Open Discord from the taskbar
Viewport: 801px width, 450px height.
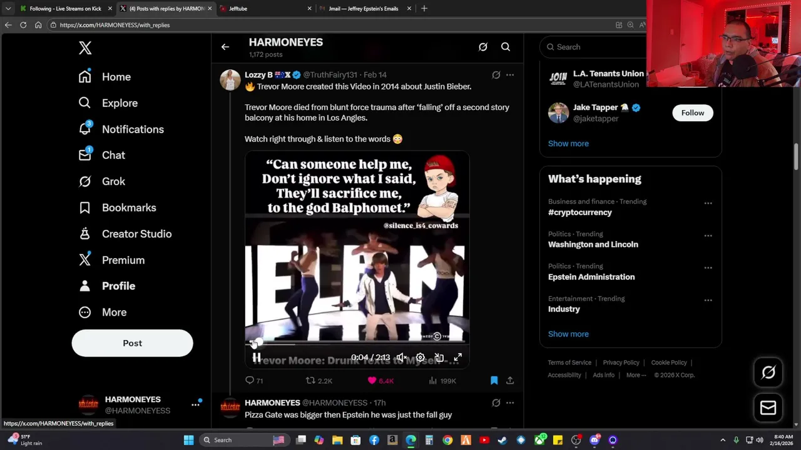click(x=594, y=440)
